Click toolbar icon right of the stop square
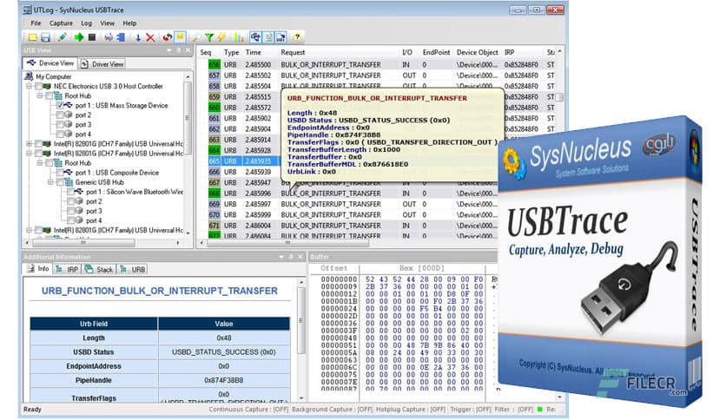726x420 pixels. pyautogui.click(x=109, y=37)
